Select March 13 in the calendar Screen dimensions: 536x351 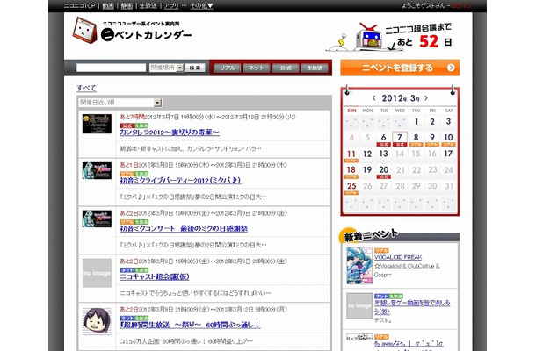383,154
